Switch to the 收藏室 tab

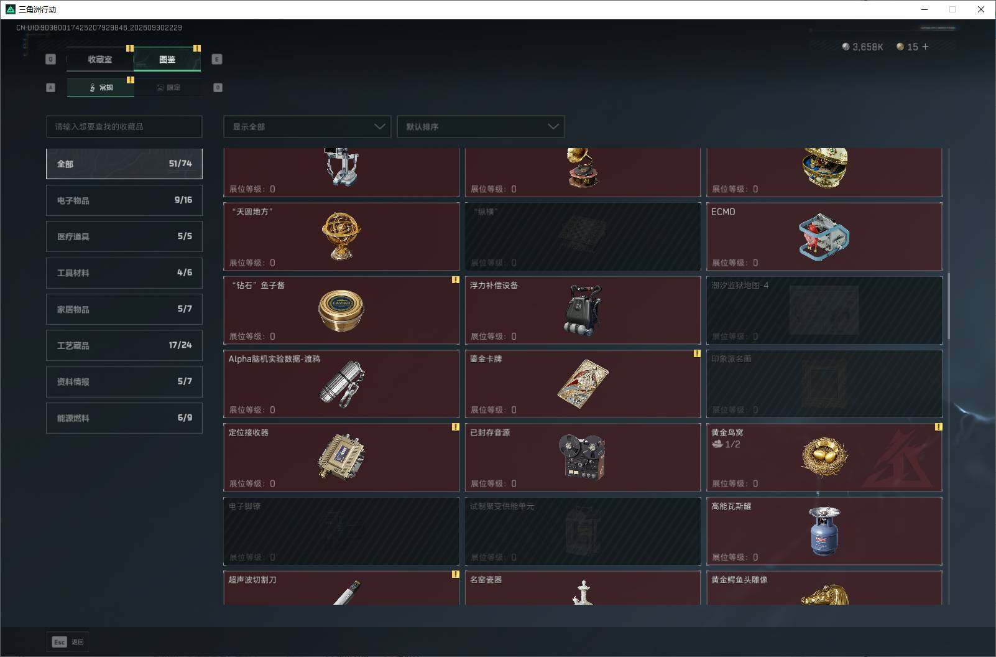click(100, 59)
